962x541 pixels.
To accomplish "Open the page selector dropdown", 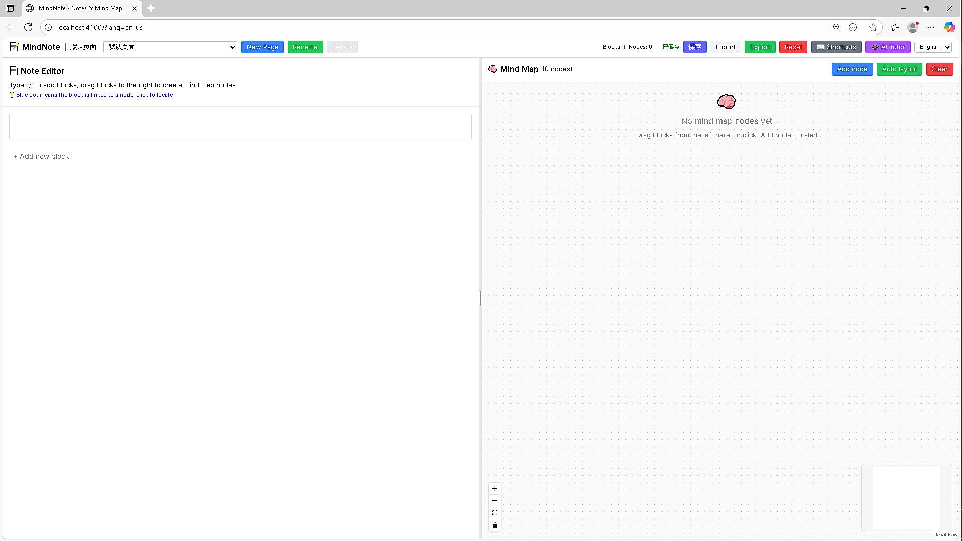I will 170,47.
